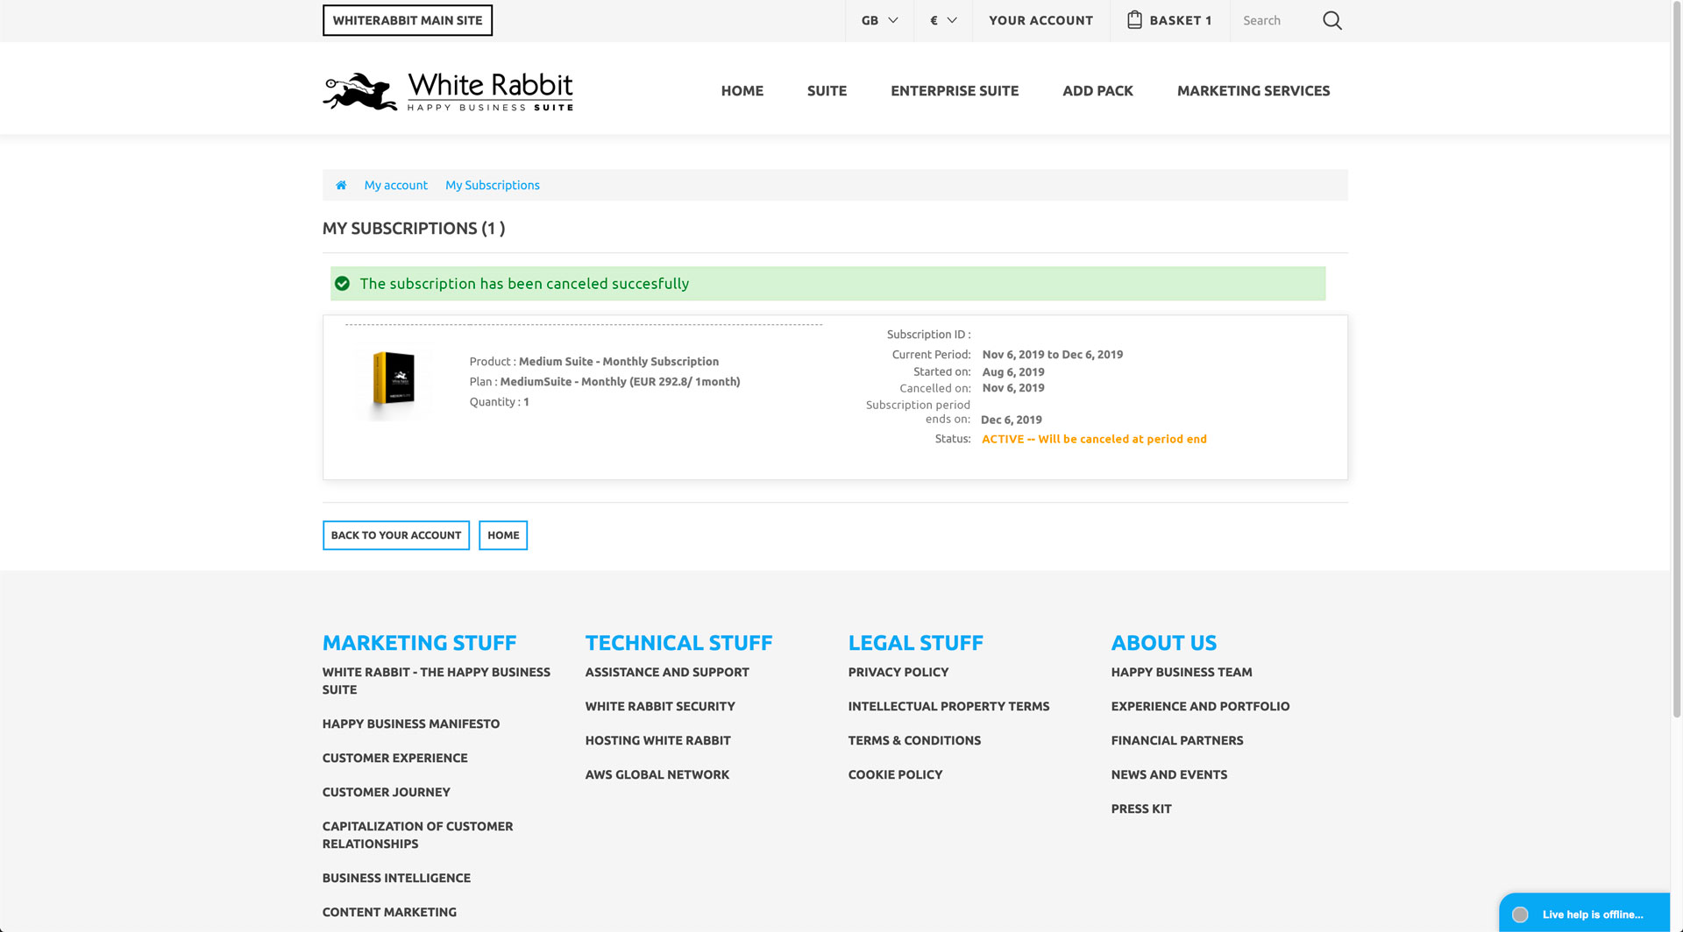Open CONTENT MARKETING footer link
The height and width of the screenshot is (932, 1683).
click(x=389, y=912)
